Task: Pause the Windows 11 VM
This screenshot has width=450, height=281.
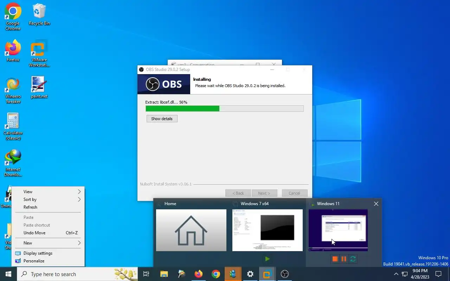Action: click(x=344, y=259)
